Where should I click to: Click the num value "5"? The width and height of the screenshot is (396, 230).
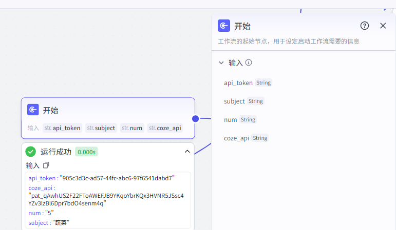point(49,213)
